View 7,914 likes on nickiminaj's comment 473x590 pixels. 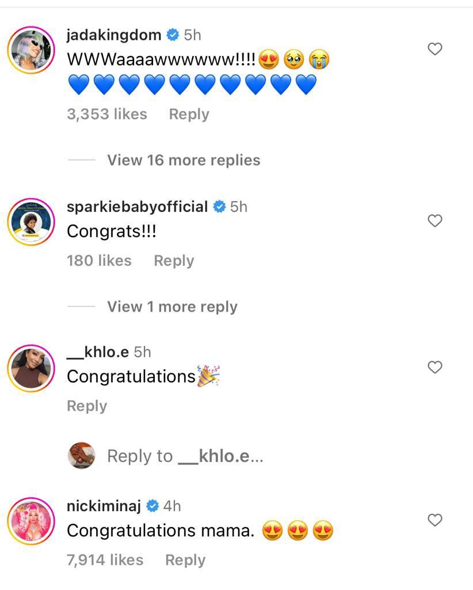coord(105,559)
